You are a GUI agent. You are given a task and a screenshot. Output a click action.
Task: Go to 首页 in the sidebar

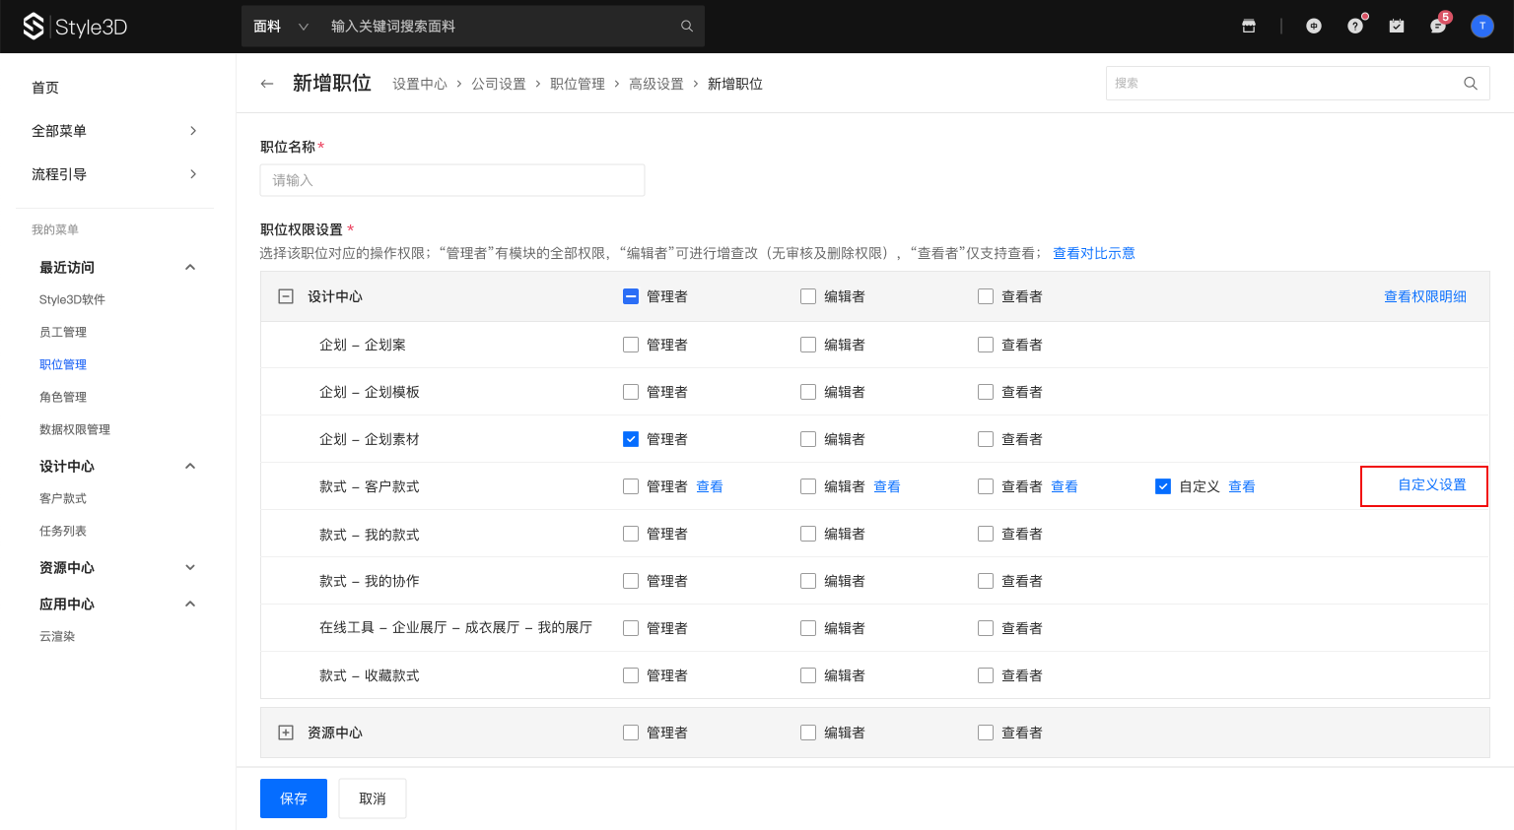(45, 88)
